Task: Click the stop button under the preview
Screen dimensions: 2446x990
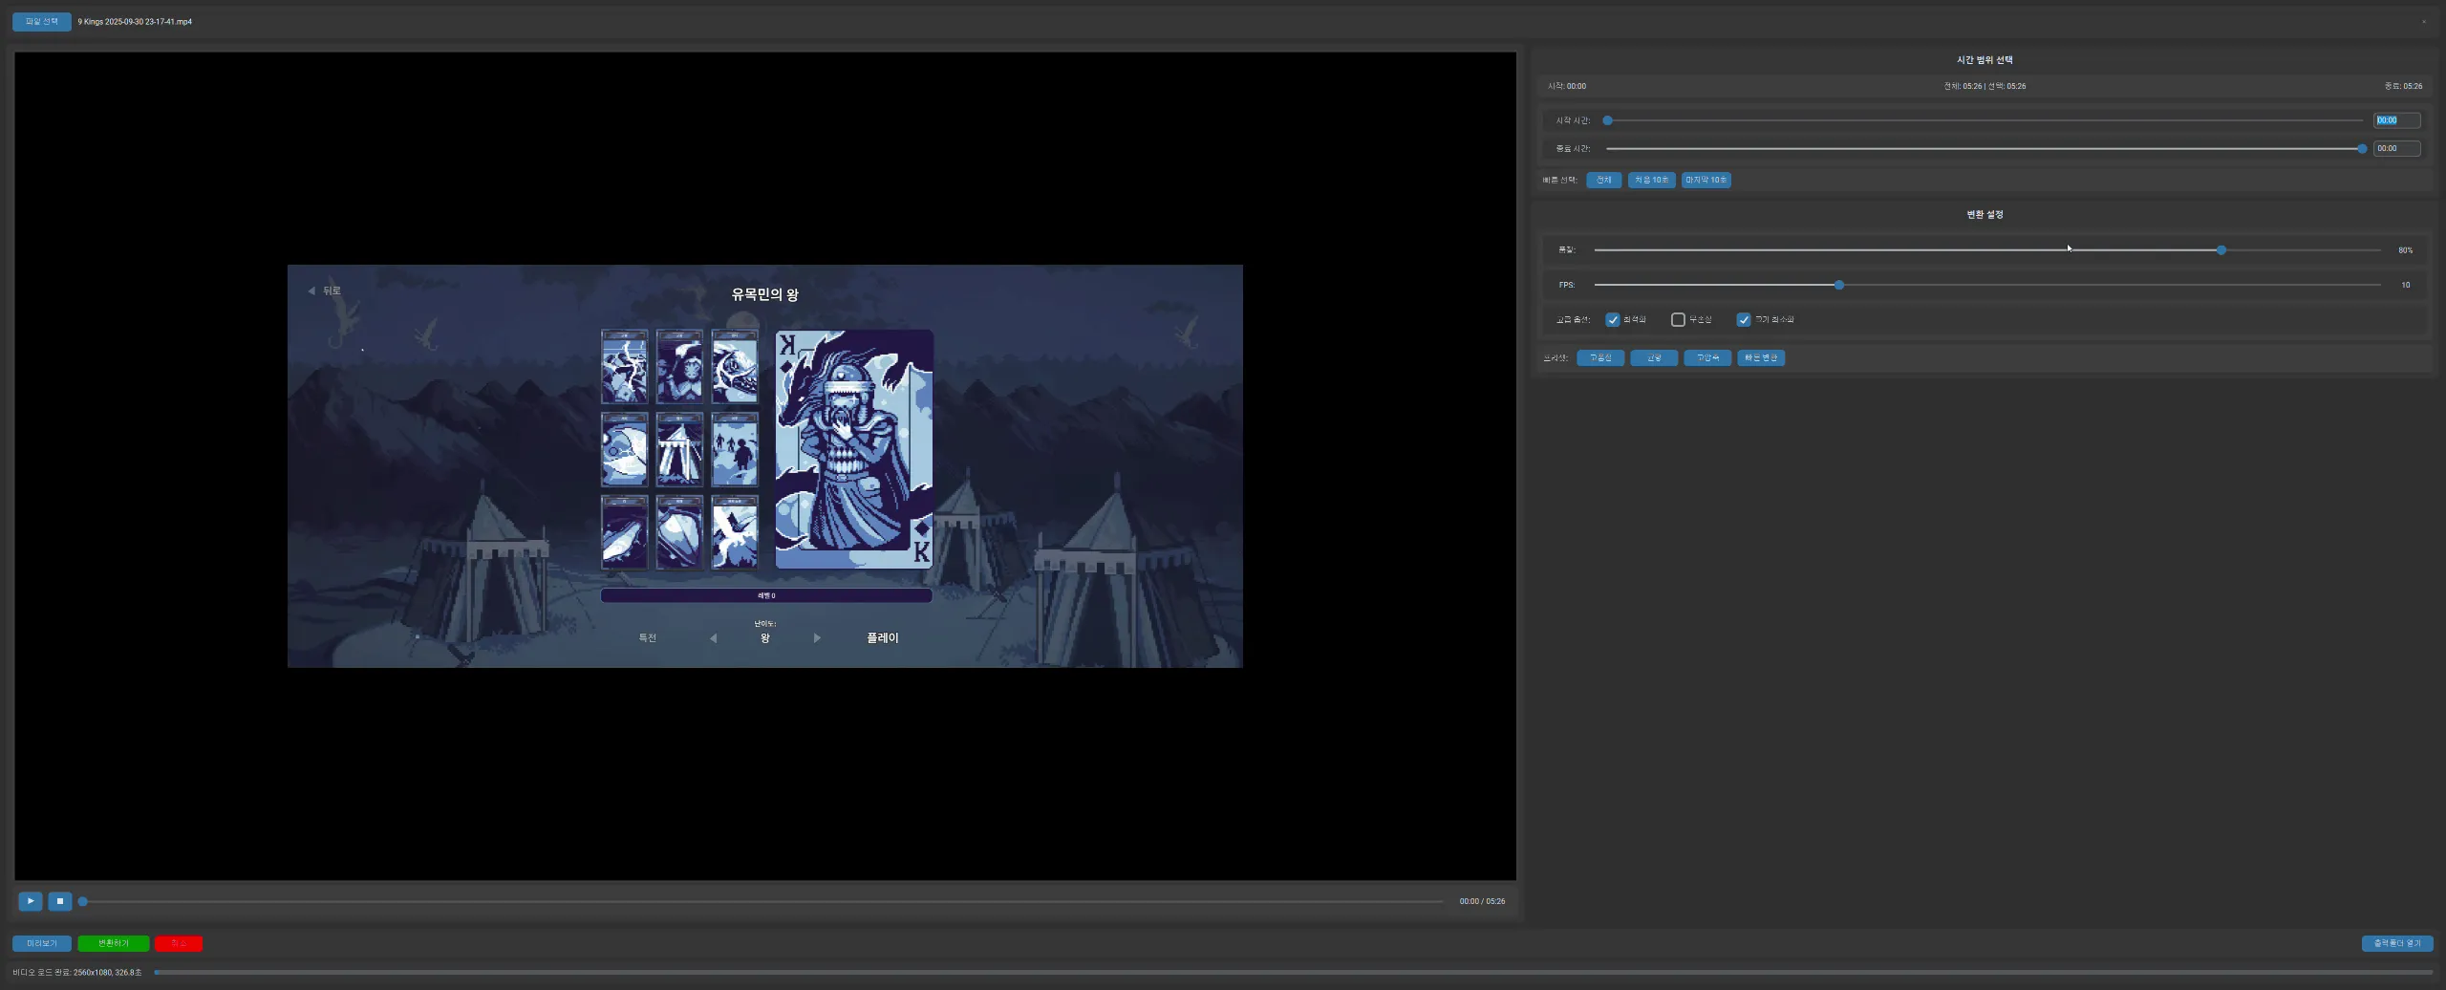Action: pos(60,901)
